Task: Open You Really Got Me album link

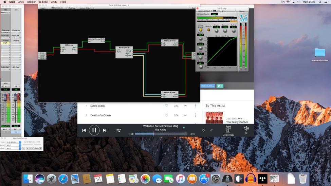Action: (x=237, y=122)
